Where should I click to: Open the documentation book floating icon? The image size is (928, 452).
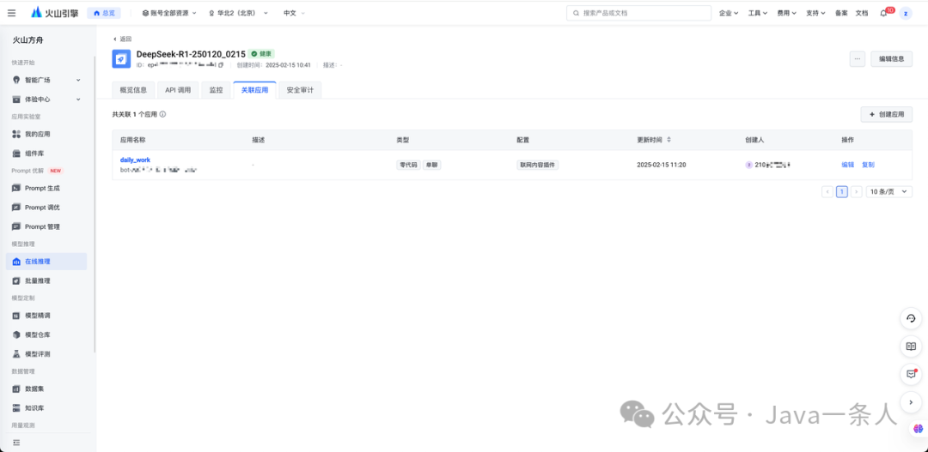[911, 347]
